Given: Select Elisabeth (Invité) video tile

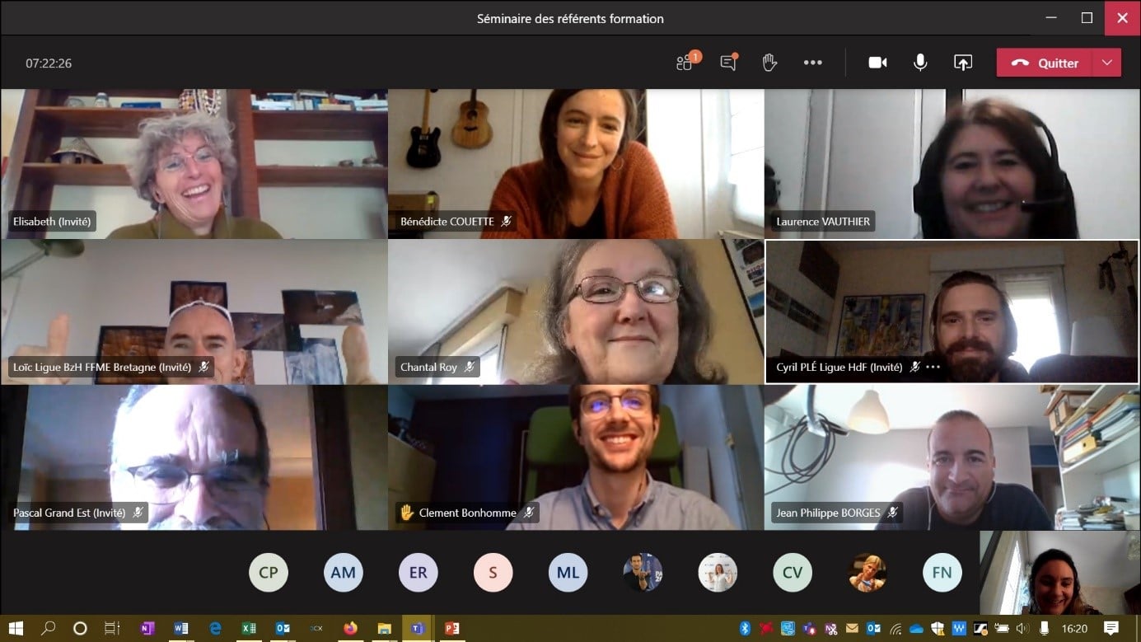Looking at the screenshot, I should point(194,164).
